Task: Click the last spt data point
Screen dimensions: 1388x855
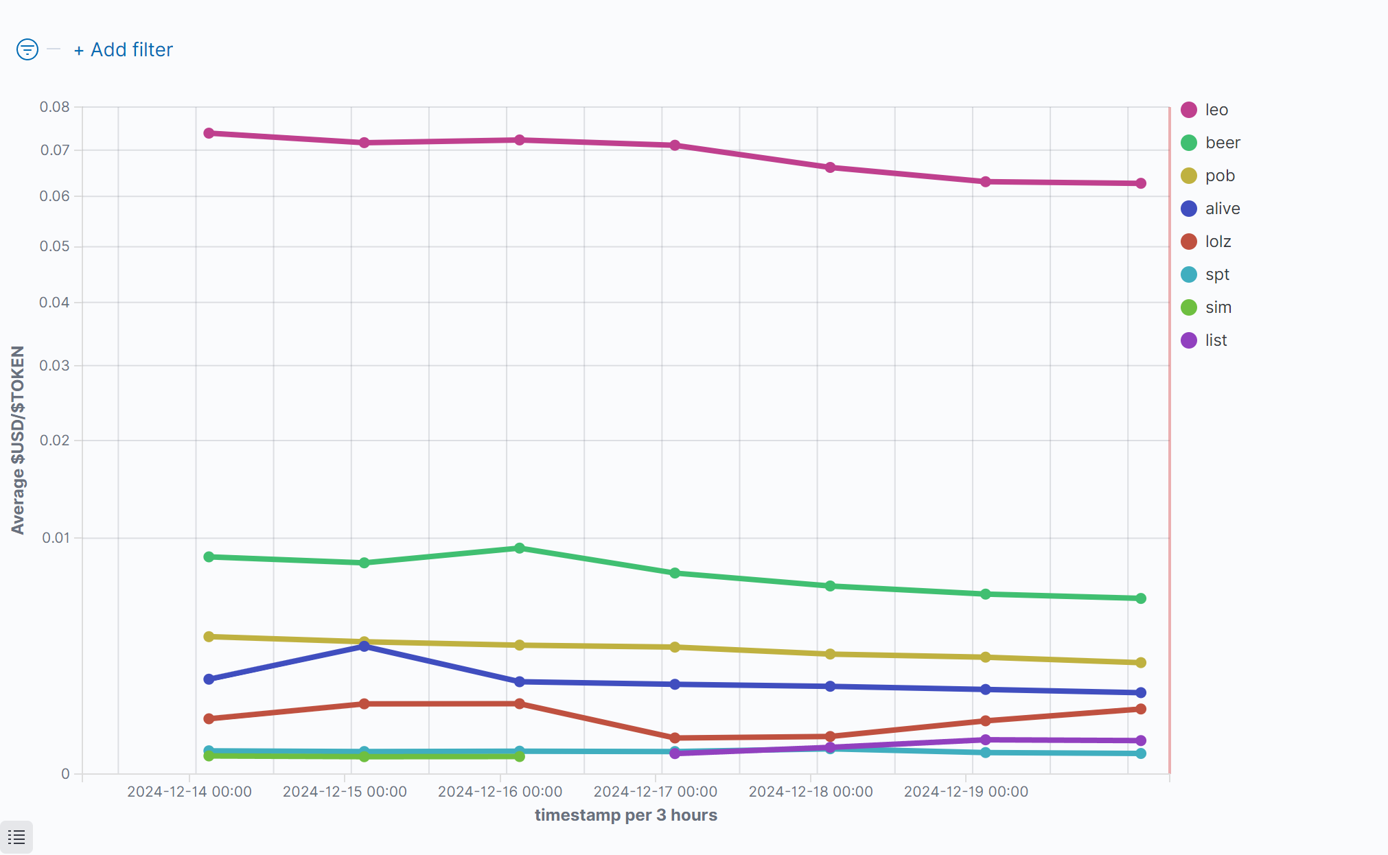Action: [1141, 753]
